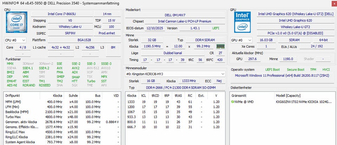This screenshot has width=337, height=145.
Task: Click the Intel Core i7 CPU logo
Action: [x=16, y=23]
